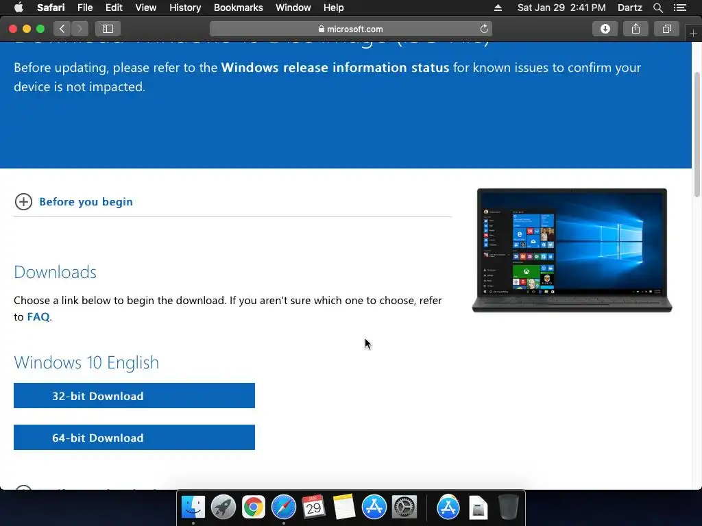Follow the FAQ link

click(x=38, y=316)
